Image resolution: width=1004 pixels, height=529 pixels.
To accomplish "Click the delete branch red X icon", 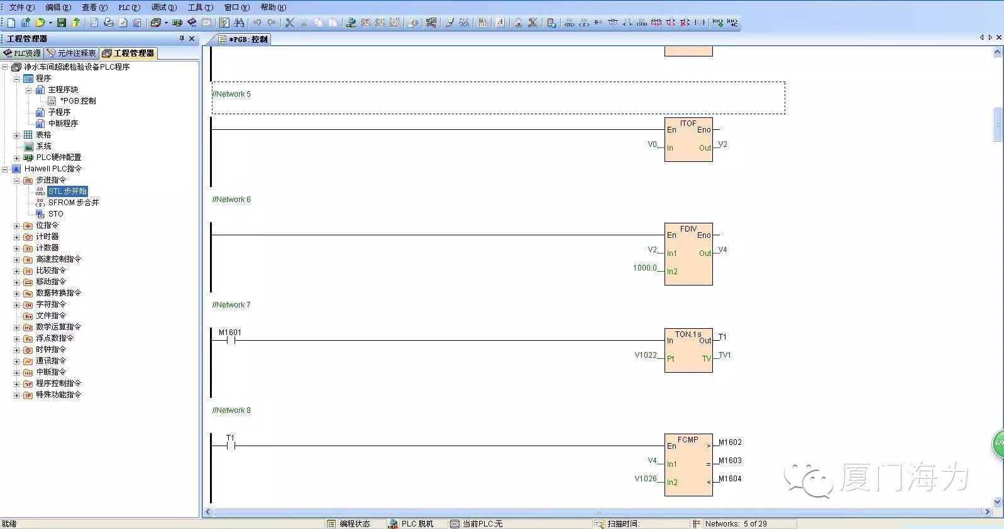I will pyautogui.click(x=685, y=23).
